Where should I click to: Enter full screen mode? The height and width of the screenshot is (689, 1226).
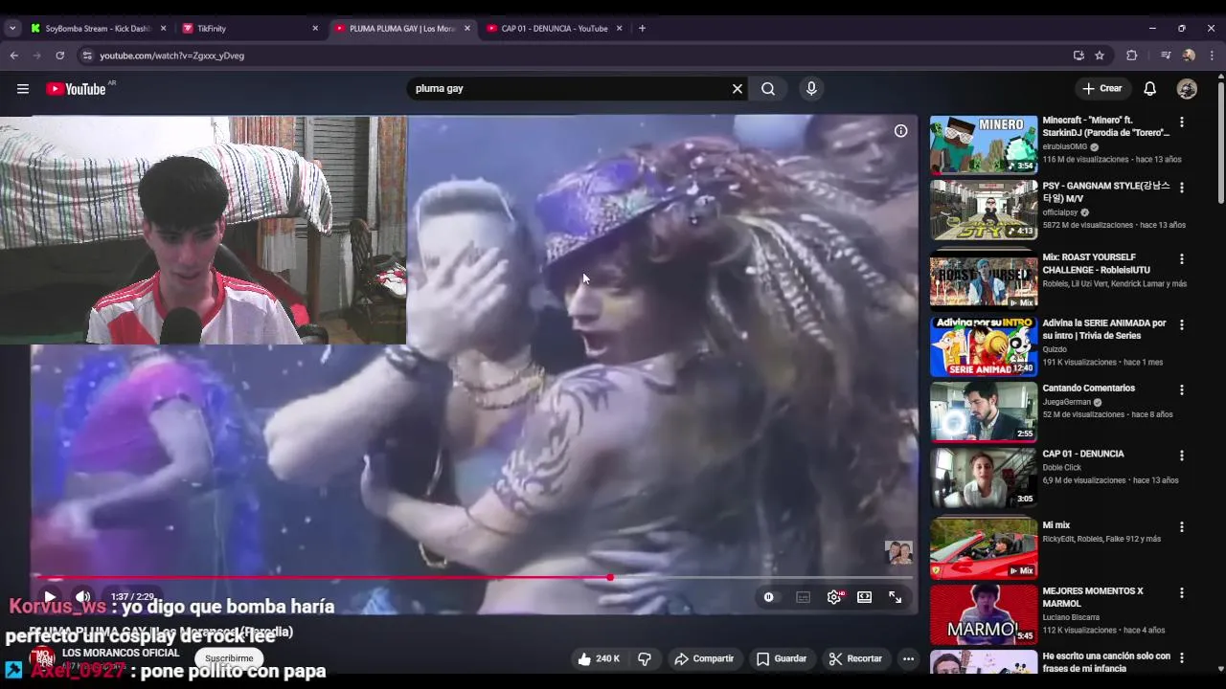895,597
